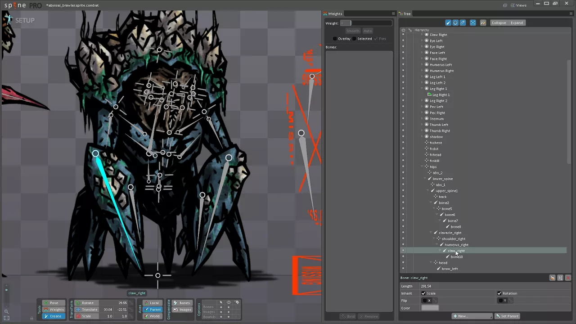
Task: Collapse the Leg Right 1 slot
Action: (x=422, y=89)
